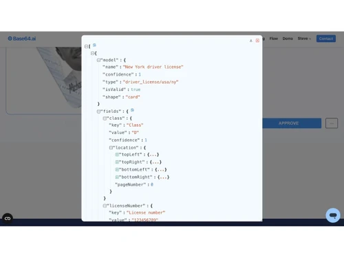344x258 pixels.
Task: Click the class "value" key
Action: click(x=118, y=133)
